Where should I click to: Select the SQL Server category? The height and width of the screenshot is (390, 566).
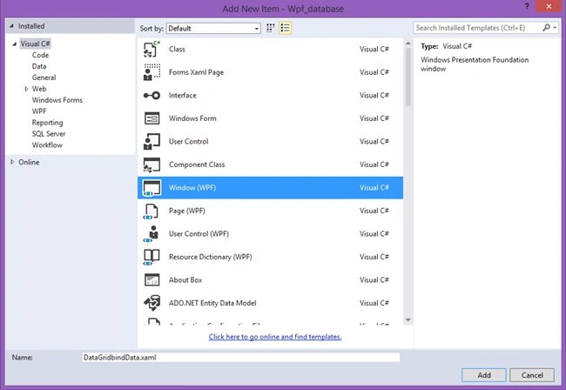[49, 134]
